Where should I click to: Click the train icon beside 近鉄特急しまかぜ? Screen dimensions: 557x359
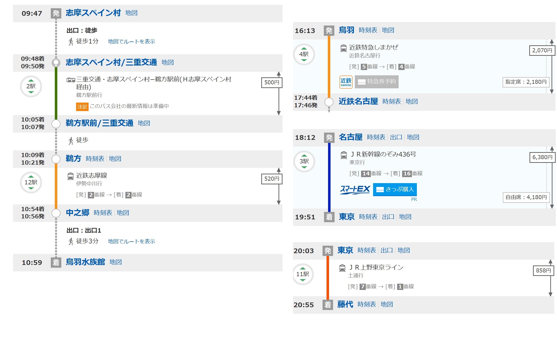[344, 48]
